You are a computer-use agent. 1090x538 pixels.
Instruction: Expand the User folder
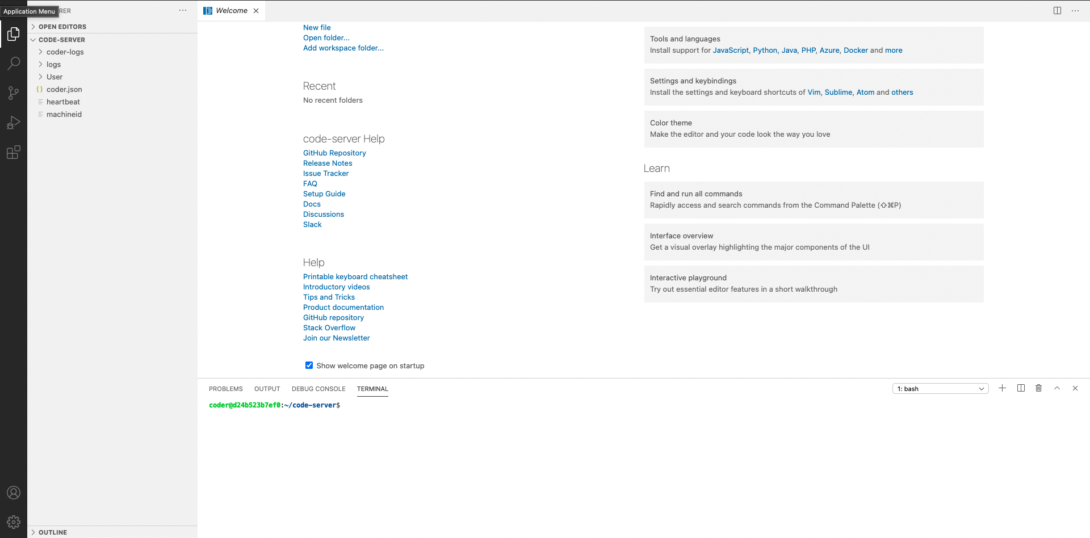[112, 77]
